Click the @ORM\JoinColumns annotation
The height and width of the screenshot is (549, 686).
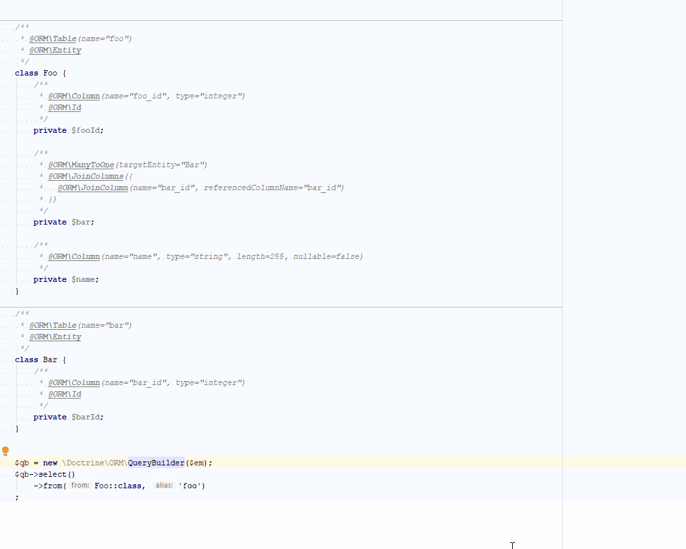pos(86,176)
